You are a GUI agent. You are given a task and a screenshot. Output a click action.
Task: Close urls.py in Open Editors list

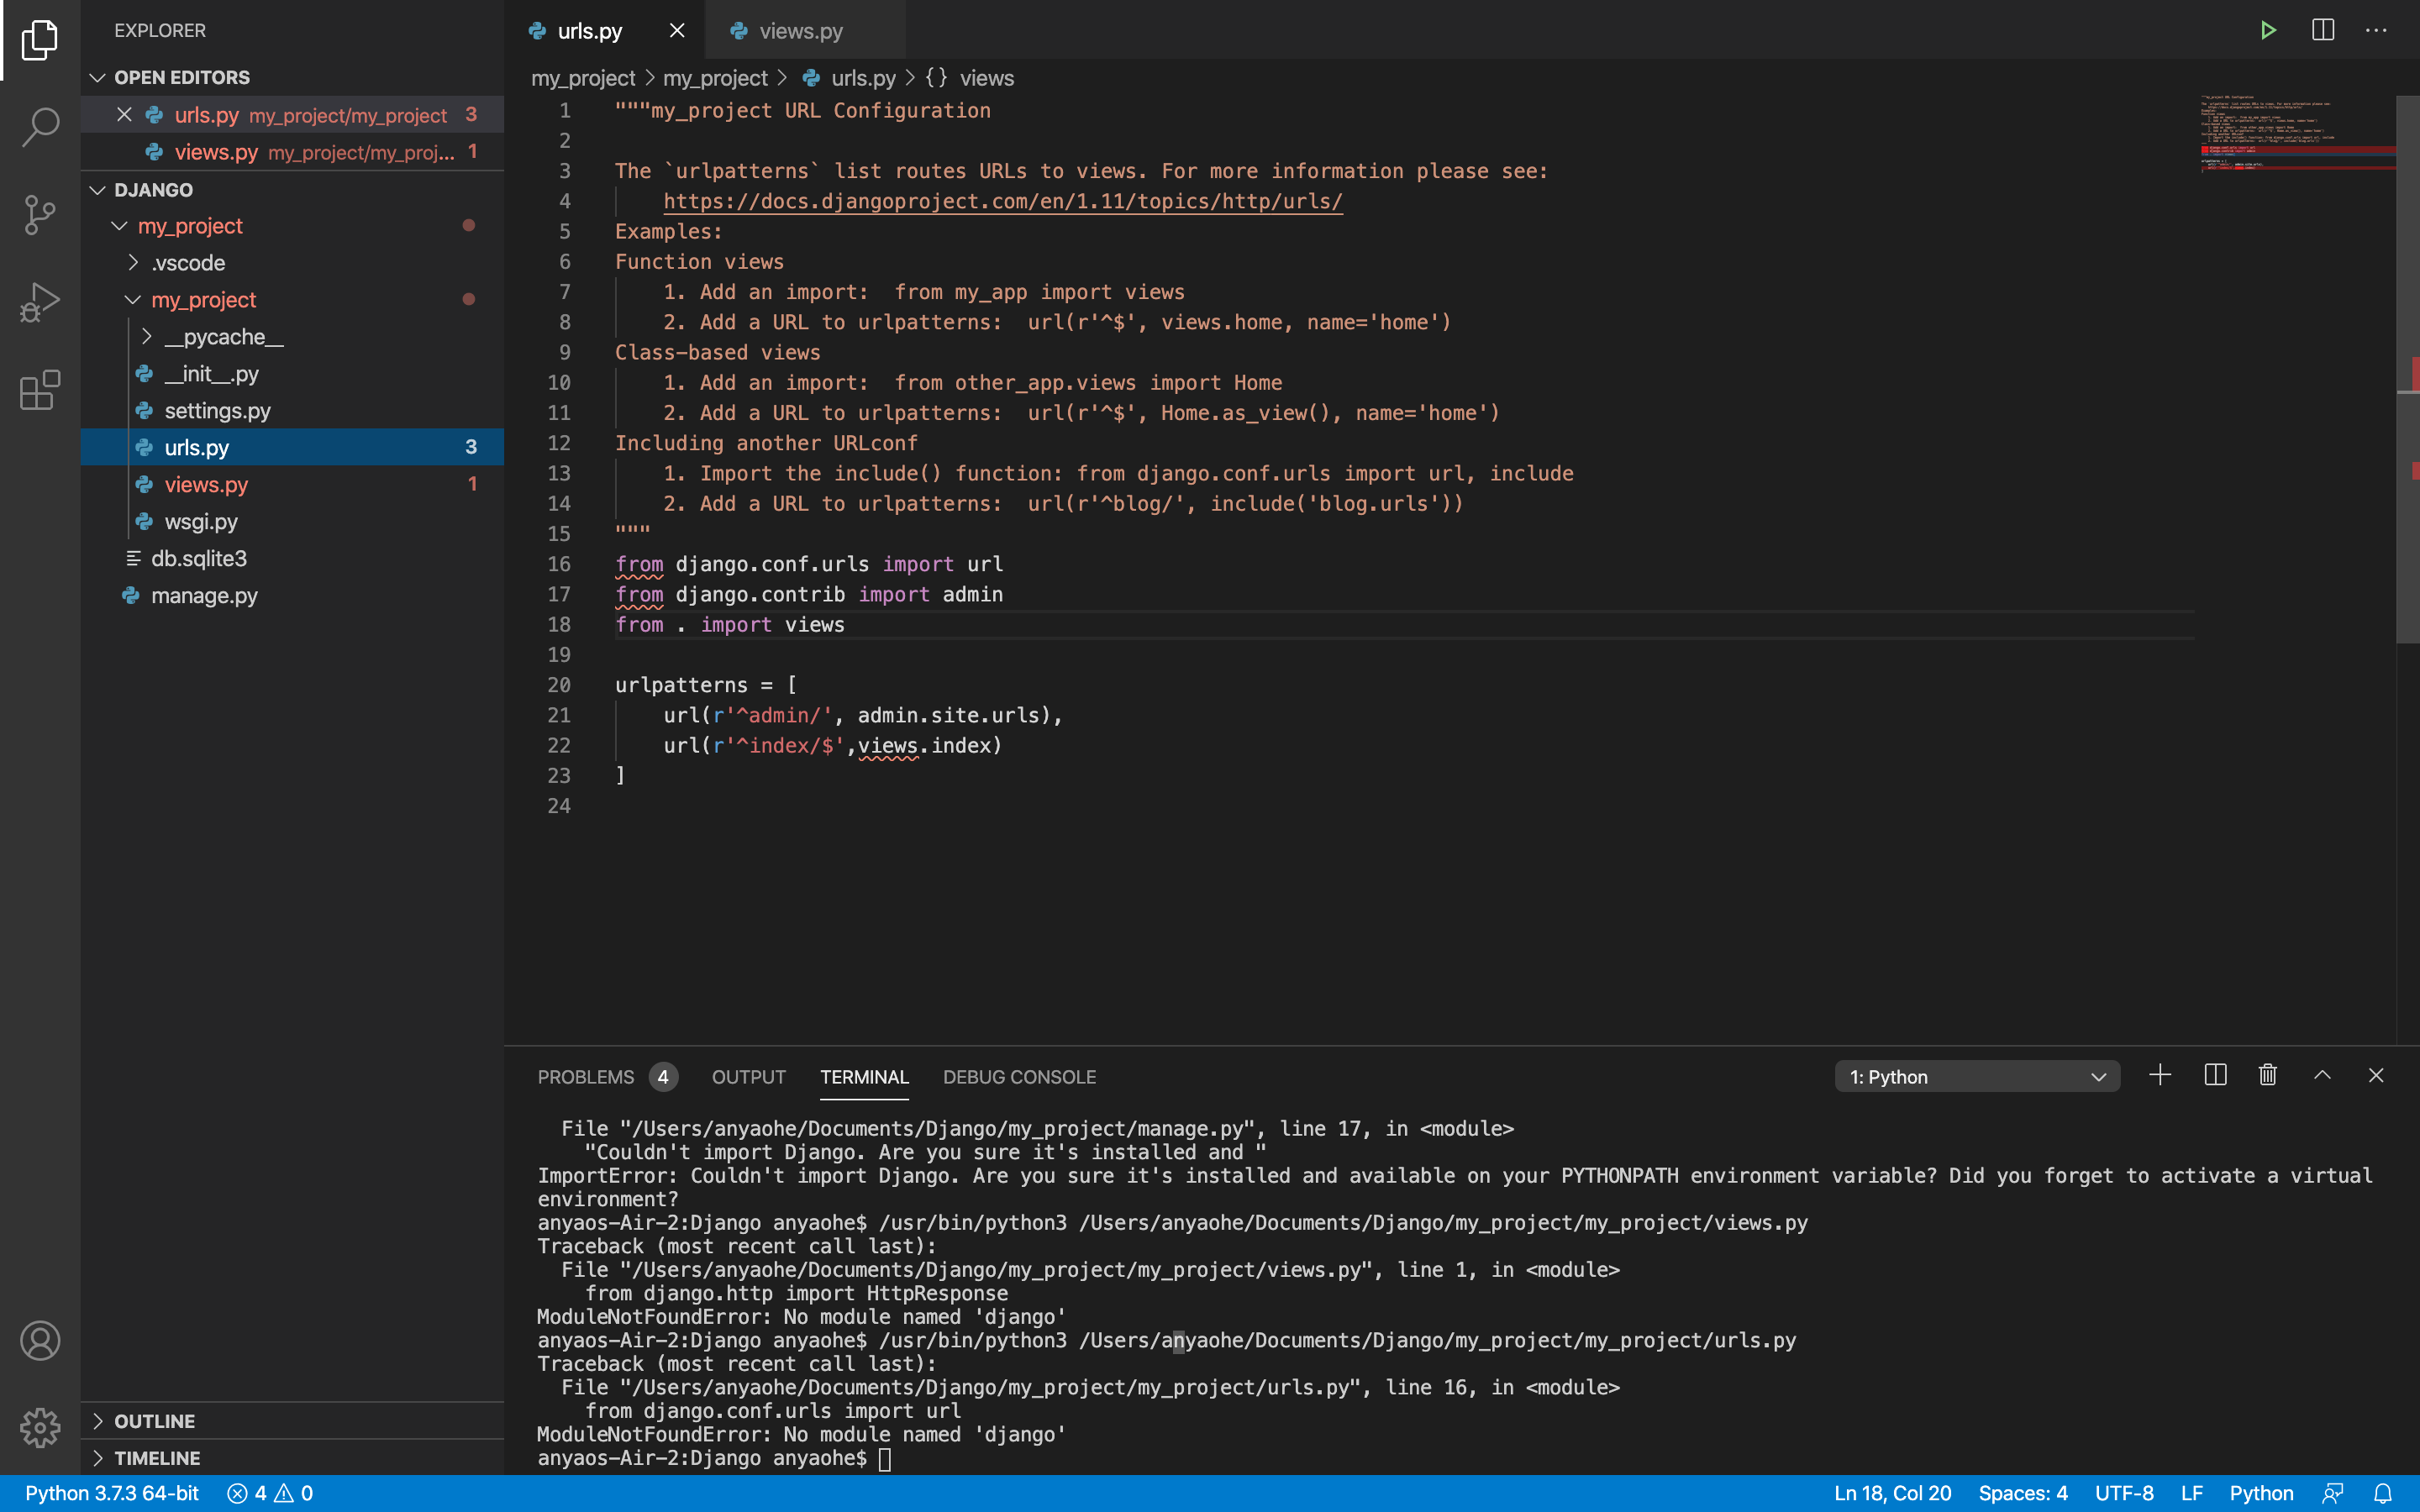pos(124,115)
